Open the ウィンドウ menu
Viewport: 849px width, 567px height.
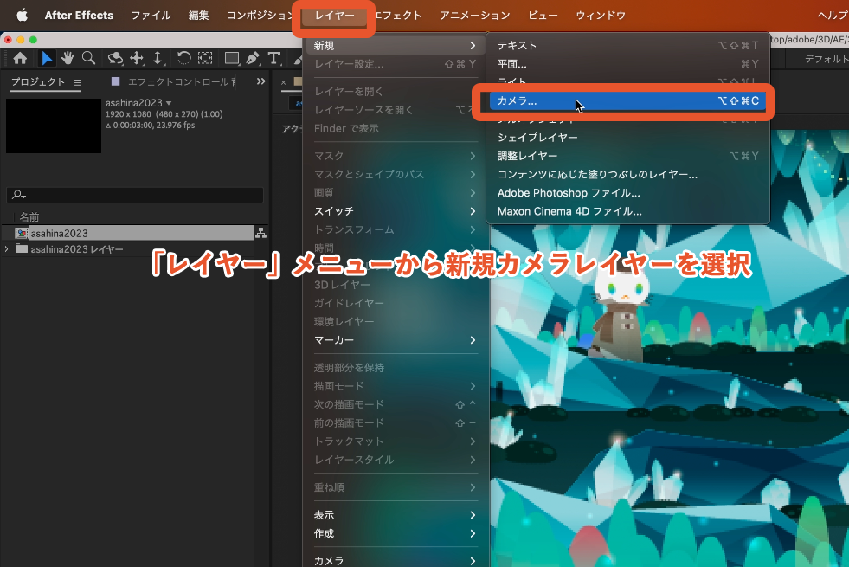tap(601, 16)
